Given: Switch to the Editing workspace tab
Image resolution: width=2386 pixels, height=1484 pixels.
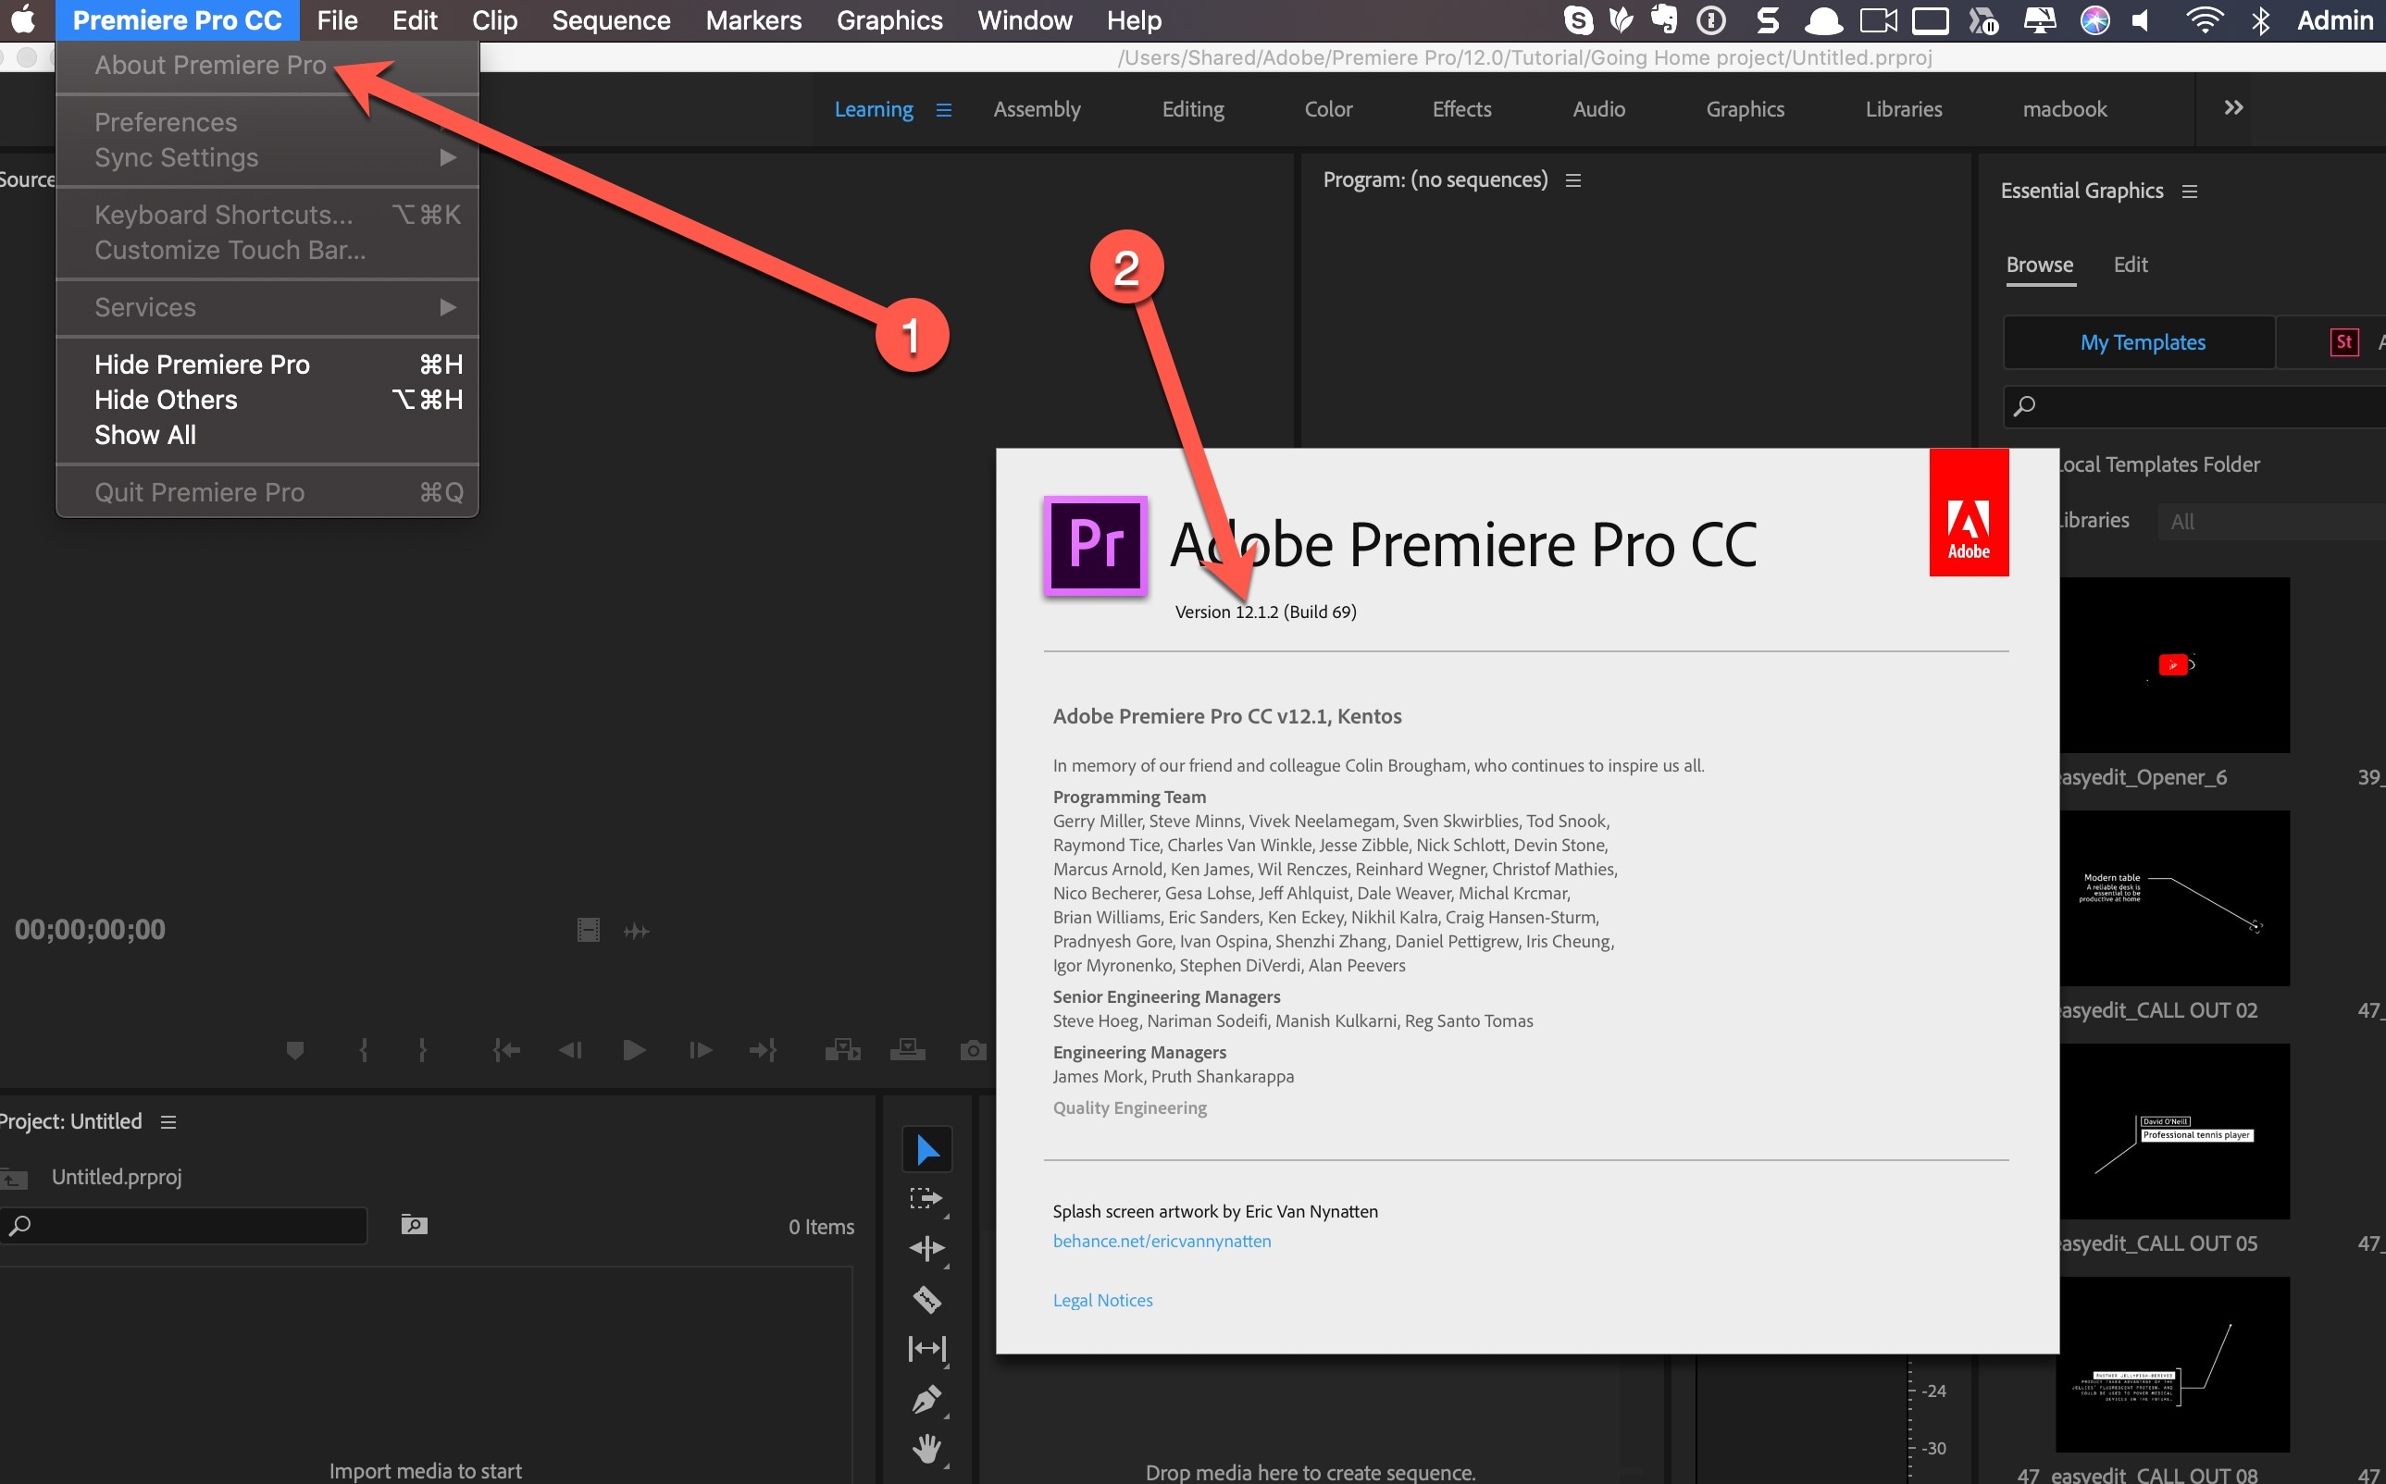Looking at the screenshot, I should [x=1192, y=109].
